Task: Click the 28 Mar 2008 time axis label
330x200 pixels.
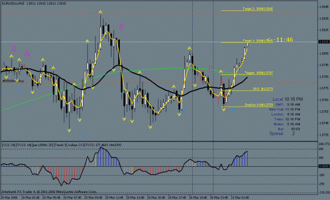Action: point(10,198)
